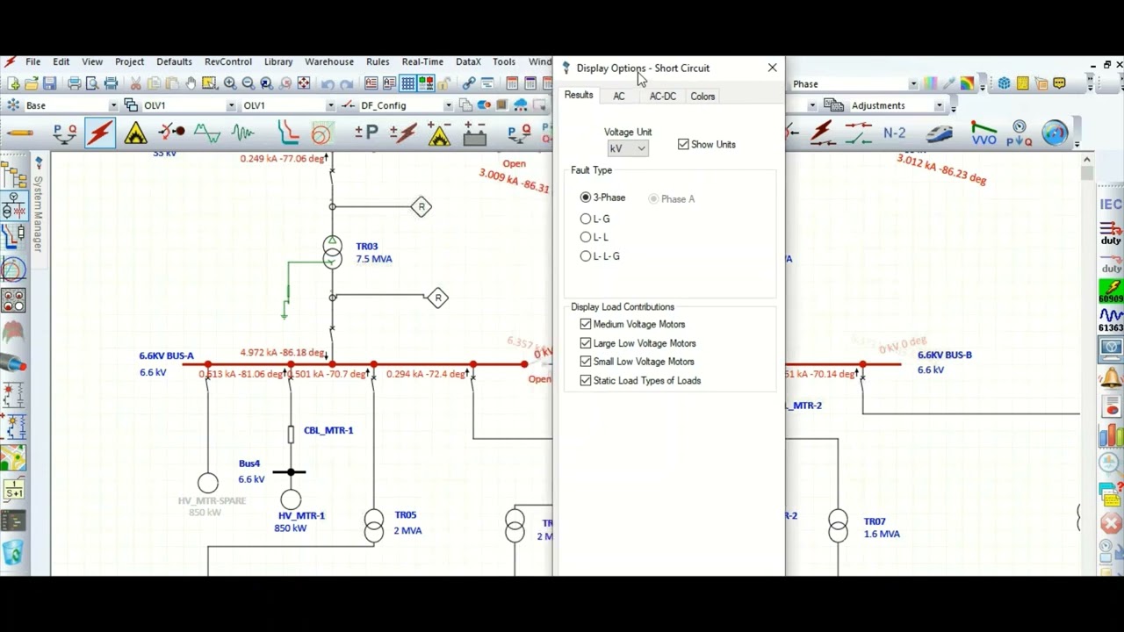Switch to the AC-DC tab

point(663,97)
